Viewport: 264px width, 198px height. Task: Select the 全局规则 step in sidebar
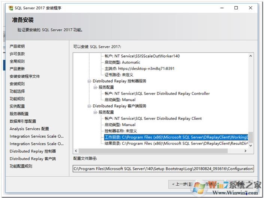pyautogui.click(x=17, y=62)
